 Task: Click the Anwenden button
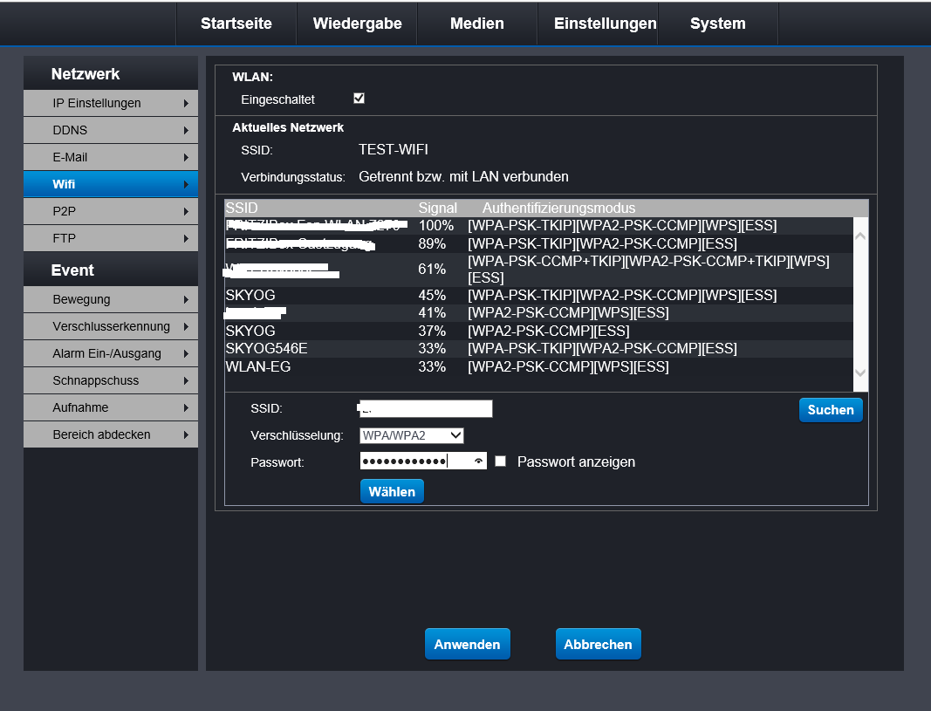tap(467, 645)
